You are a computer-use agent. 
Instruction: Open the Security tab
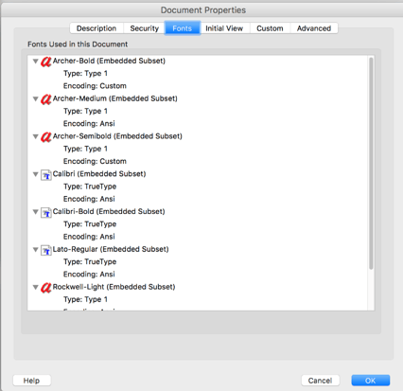tap(145, 28)
